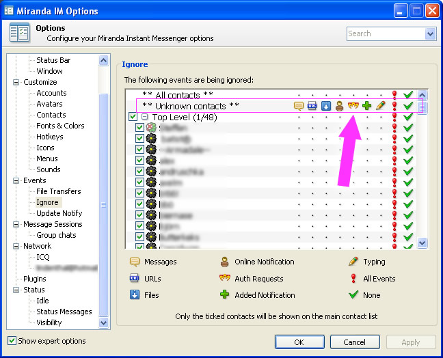Click the Auth Requests legend icon

click(225, 278)
